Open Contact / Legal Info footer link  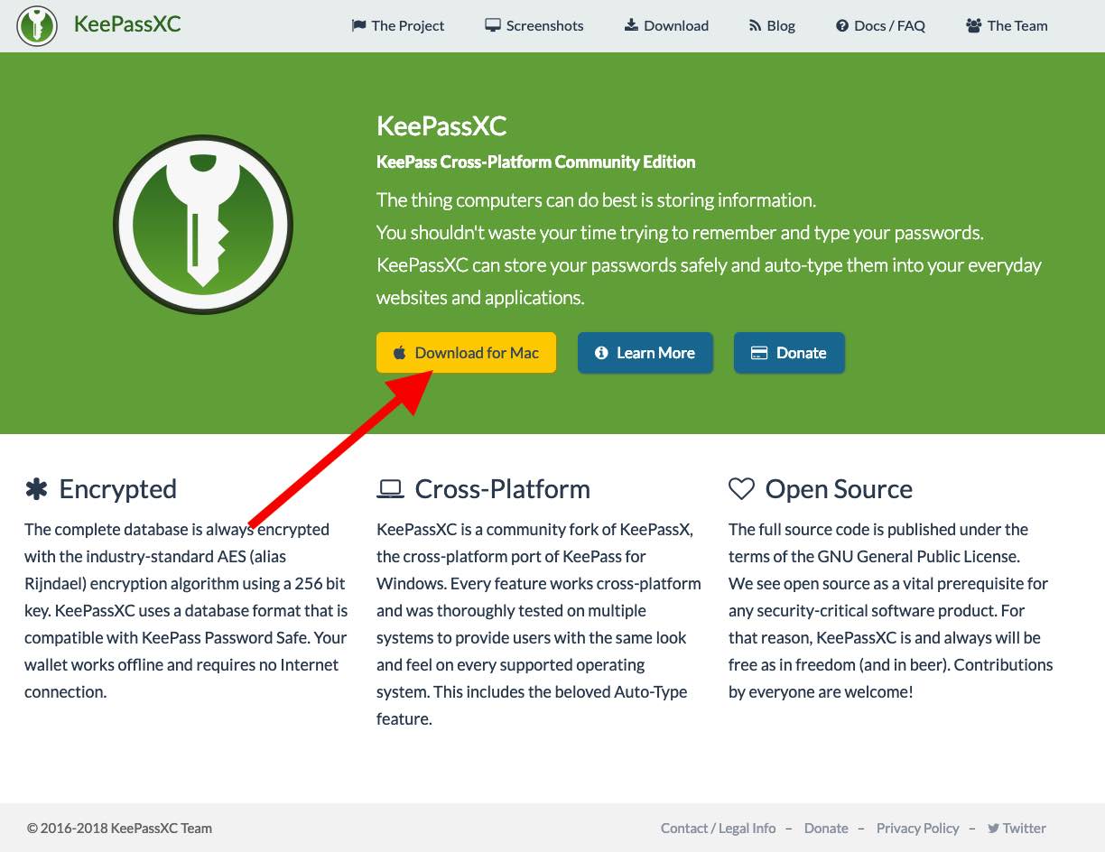[x=718, y=828]
